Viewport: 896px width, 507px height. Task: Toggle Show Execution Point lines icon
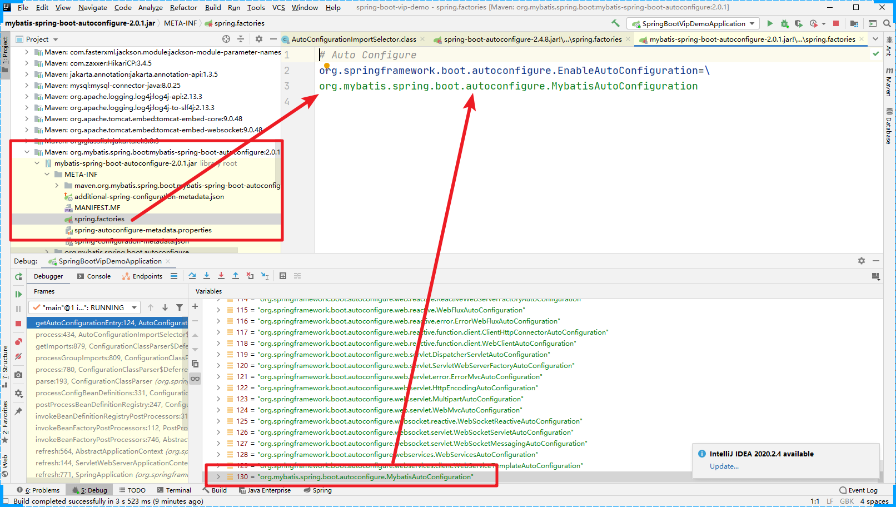click(x=174, y=276)
